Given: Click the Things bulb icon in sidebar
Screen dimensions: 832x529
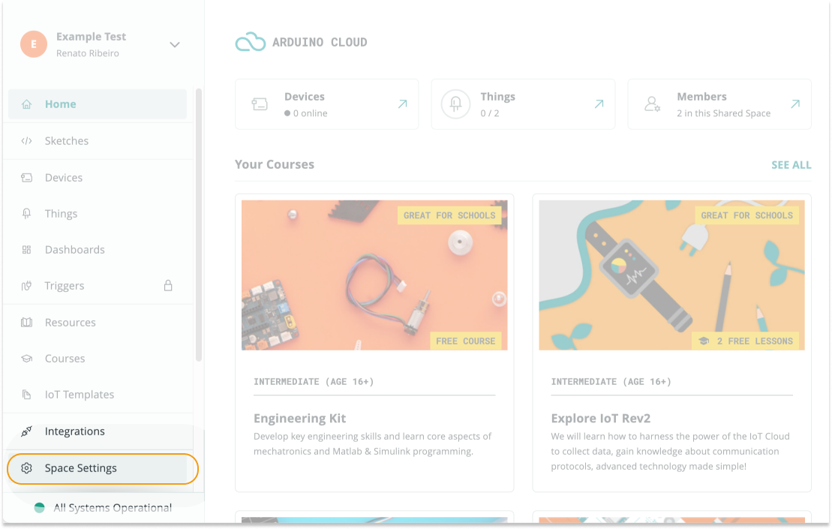Looking at the screenshot, I should 27,214.
